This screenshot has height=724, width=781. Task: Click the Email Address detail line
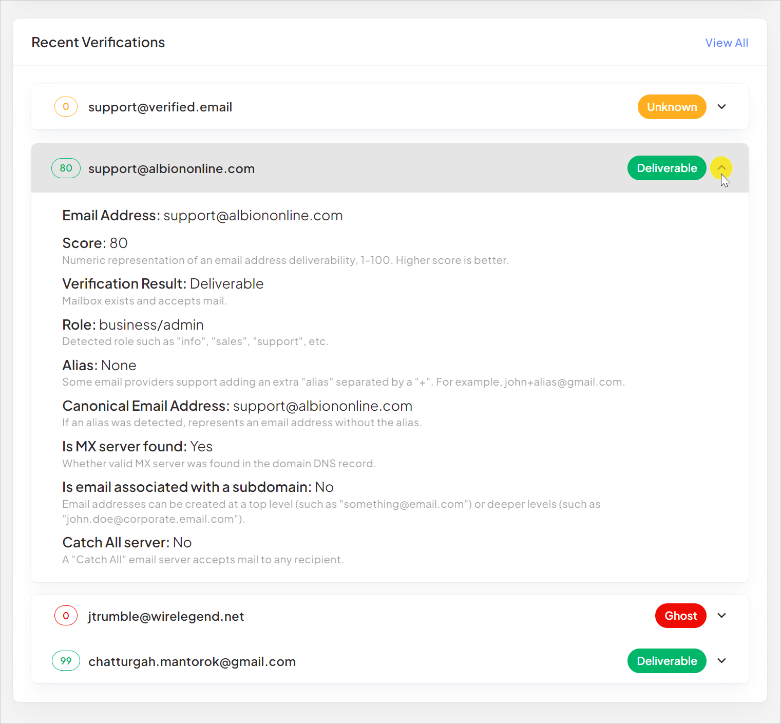pyautogui.click(x=202, y=216)
